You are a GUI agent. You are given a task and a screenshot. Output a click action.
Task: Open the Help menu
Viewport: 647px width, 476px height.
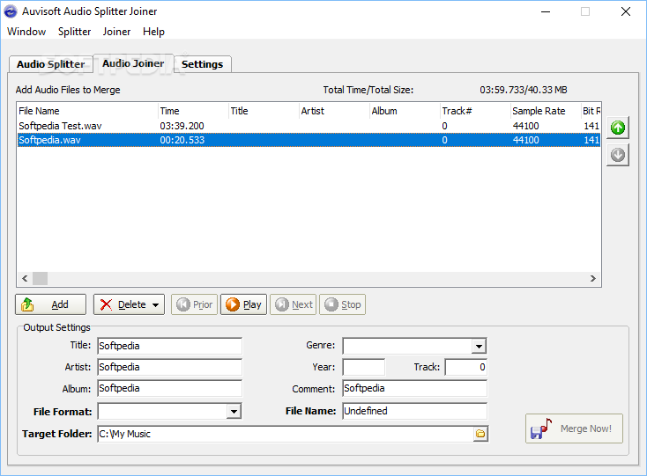[153, 32]
